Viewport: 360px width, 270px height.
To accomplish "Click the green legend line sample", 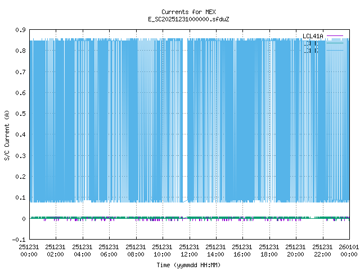I will point(335,43).
